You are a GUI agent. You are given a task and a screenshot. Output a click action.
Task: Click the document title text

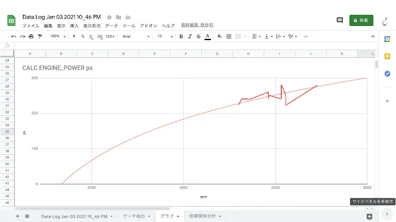coord(62,17)
